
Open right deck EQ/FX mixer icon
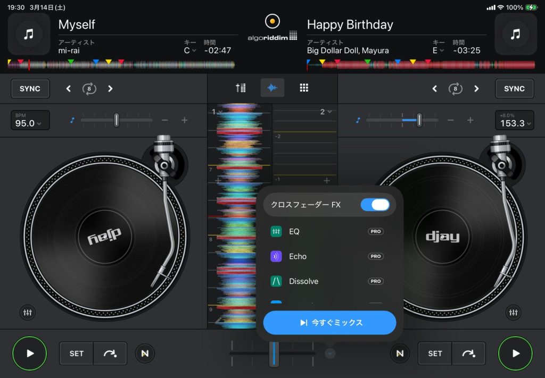click(x=513, y=313)
